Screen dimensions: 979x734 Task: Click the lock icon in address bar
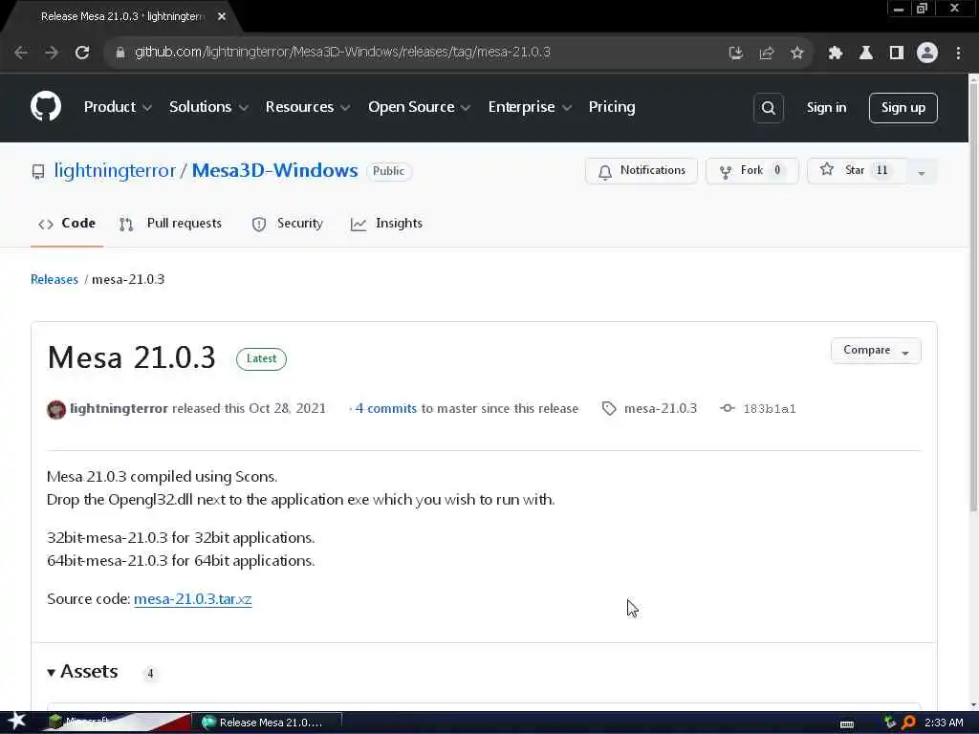(x=120, y=53)
